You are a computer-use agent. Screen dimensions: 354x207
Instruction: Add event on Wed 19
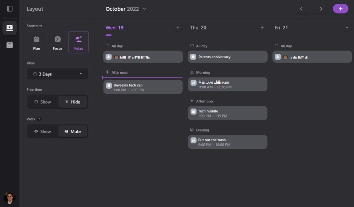point(178,28)
